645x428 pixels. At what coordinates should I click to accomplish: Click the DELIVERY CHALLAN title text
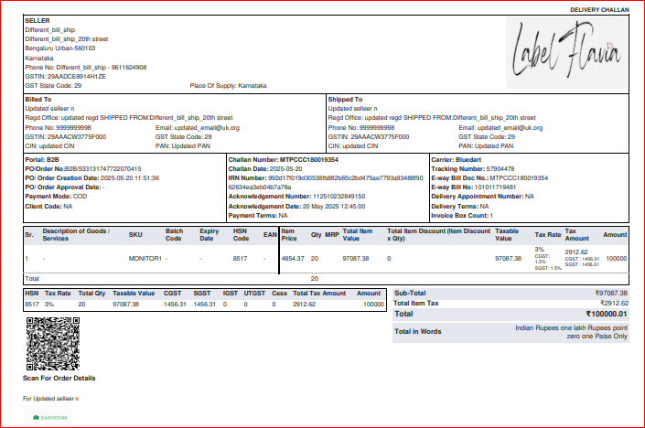click(x=599, y=10)
